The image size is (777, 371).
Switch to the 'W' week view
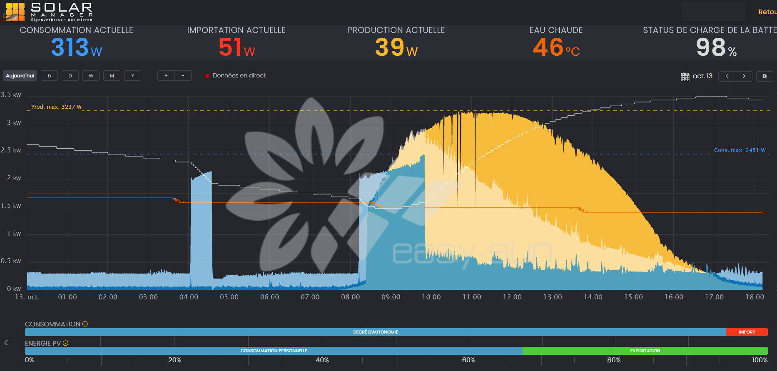click(91, 76)
